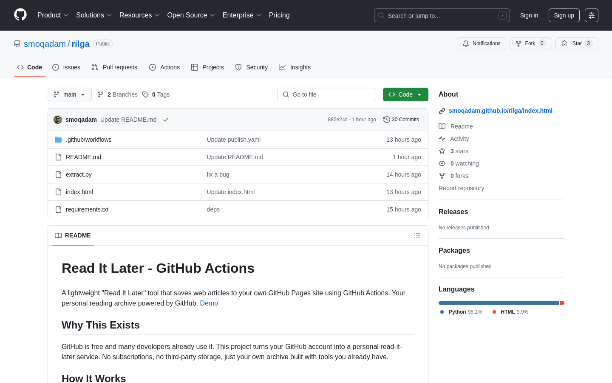Click the Demo link in README
Image resolution: width=612 pixels, height=383 pixels.
(x=209, y=303)
